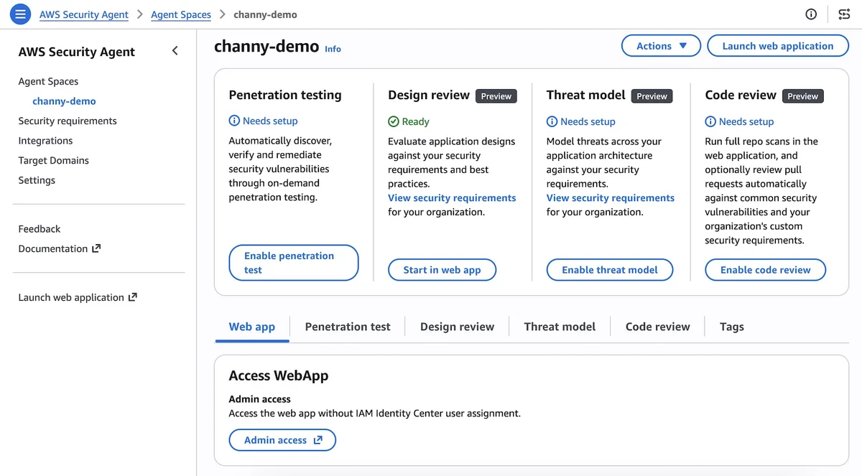Click external link icon beside sidebar Launch web application

pos(132,297)
